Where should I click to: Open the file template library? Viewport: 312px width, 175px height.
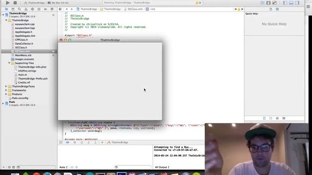pyautogui.click(x=264, y=118)
